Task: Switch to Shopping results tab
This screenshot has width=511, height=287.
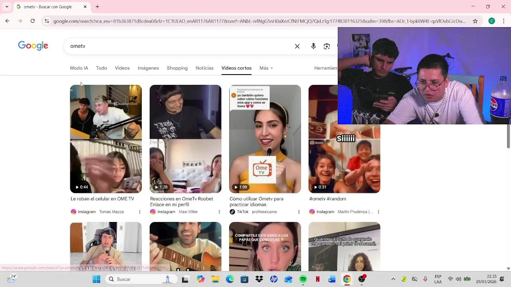Action: click(x=177, y=68)
